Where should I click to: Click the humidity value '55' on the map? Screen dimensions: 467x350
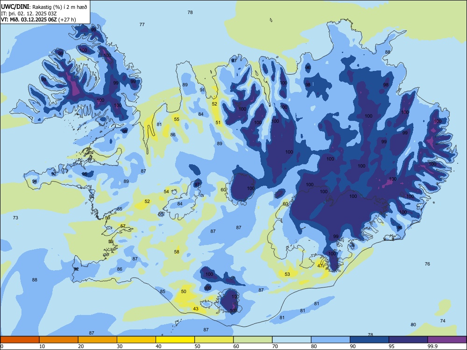click(177, 119)
